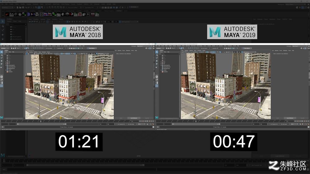310x174 pixels.
Task: Select lightEditorRoot item in Maya 2018 Outliner
Action: pos(11,69)
